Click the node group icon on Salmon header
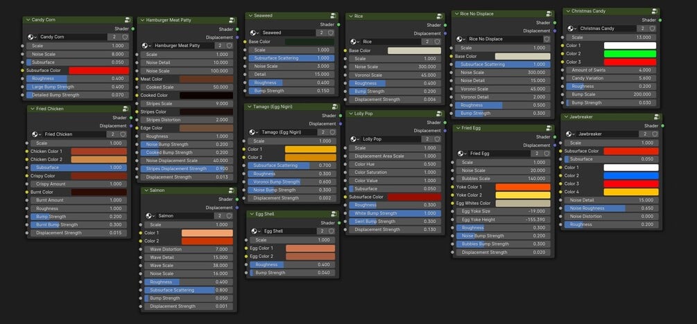 point(232,190)
